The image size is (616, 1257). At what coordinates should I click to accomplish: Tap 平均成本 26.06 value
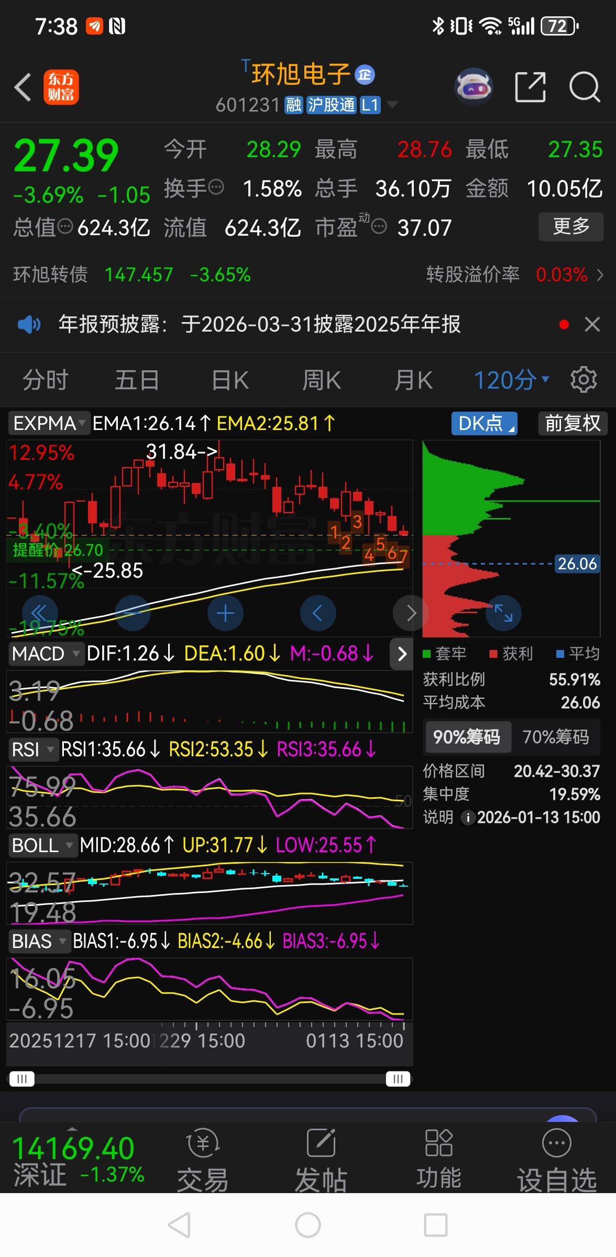[580, 702]
